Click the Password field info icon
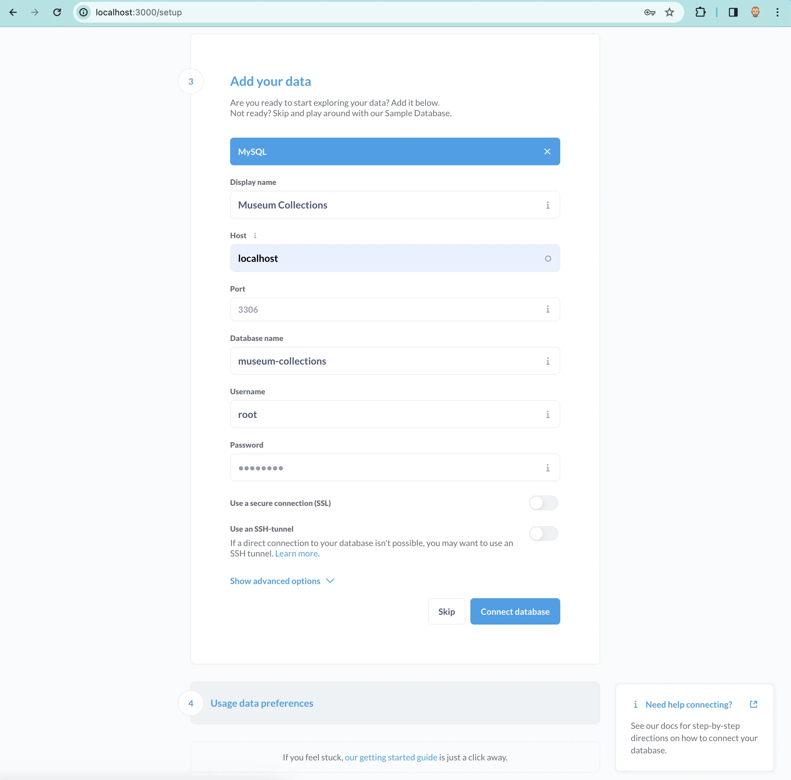 click(x=547, y=468)
